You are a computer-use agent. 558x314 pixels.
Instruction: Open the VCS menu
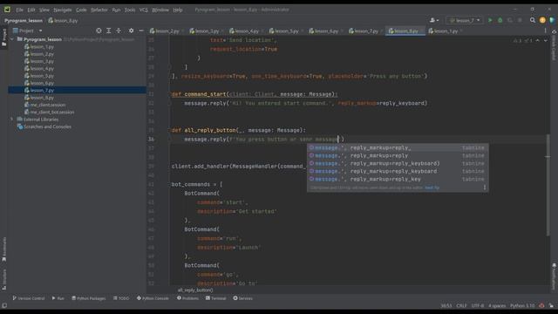[143, 10]
